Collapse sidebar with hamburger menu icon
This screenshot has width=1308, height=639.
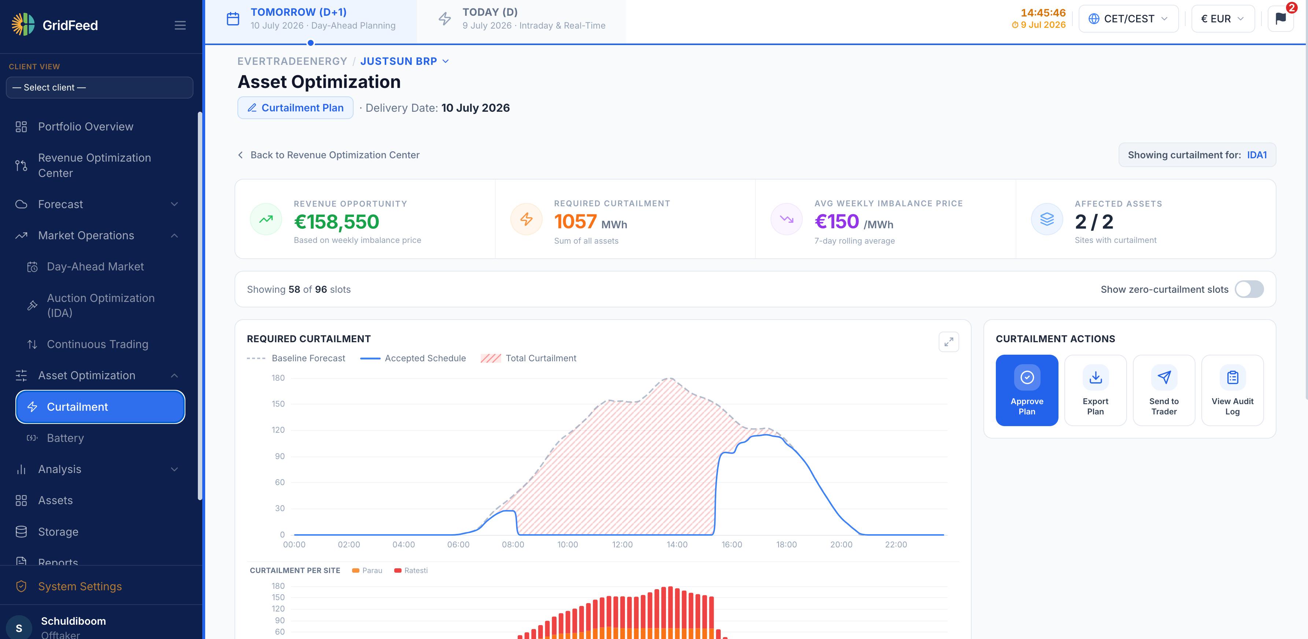click(180, 25)
